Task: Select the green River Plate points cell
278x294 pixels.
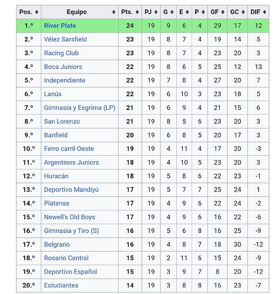Action: click(x=130, y=26)
